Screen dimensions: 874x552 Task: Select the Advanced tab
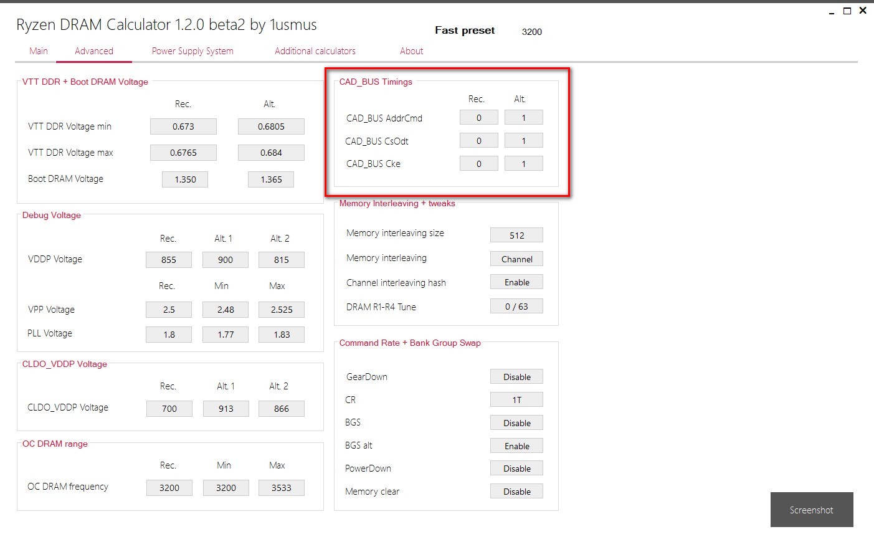pyautogui.click(x=94, y=51)
